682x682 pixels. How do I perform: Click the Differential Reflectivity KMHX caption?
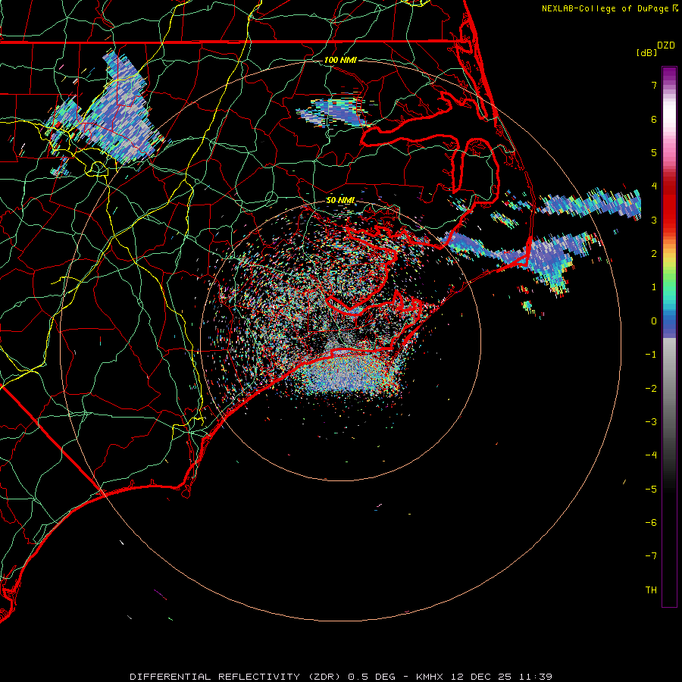341,677
